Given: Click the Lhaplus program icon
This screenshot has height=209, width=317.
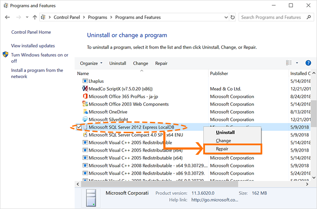Looking at the screenshot, I should (85, 81).
